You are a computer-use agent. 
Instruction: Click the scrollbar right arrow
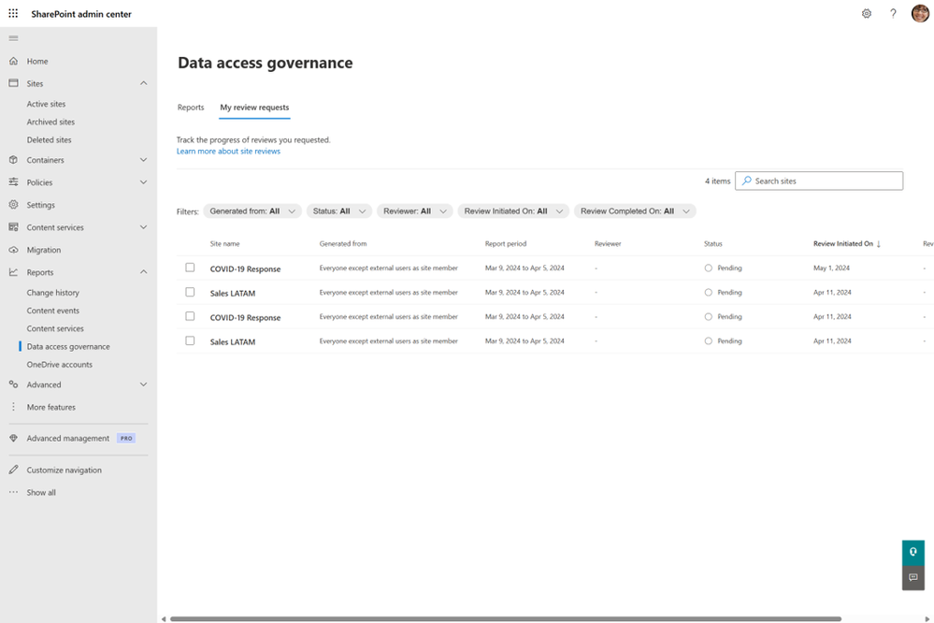point(927,619)
